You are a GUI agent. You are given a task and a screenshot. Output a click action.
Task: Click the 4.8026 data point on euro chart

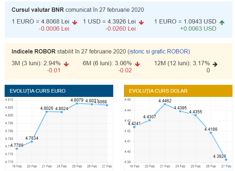[47, 112]
